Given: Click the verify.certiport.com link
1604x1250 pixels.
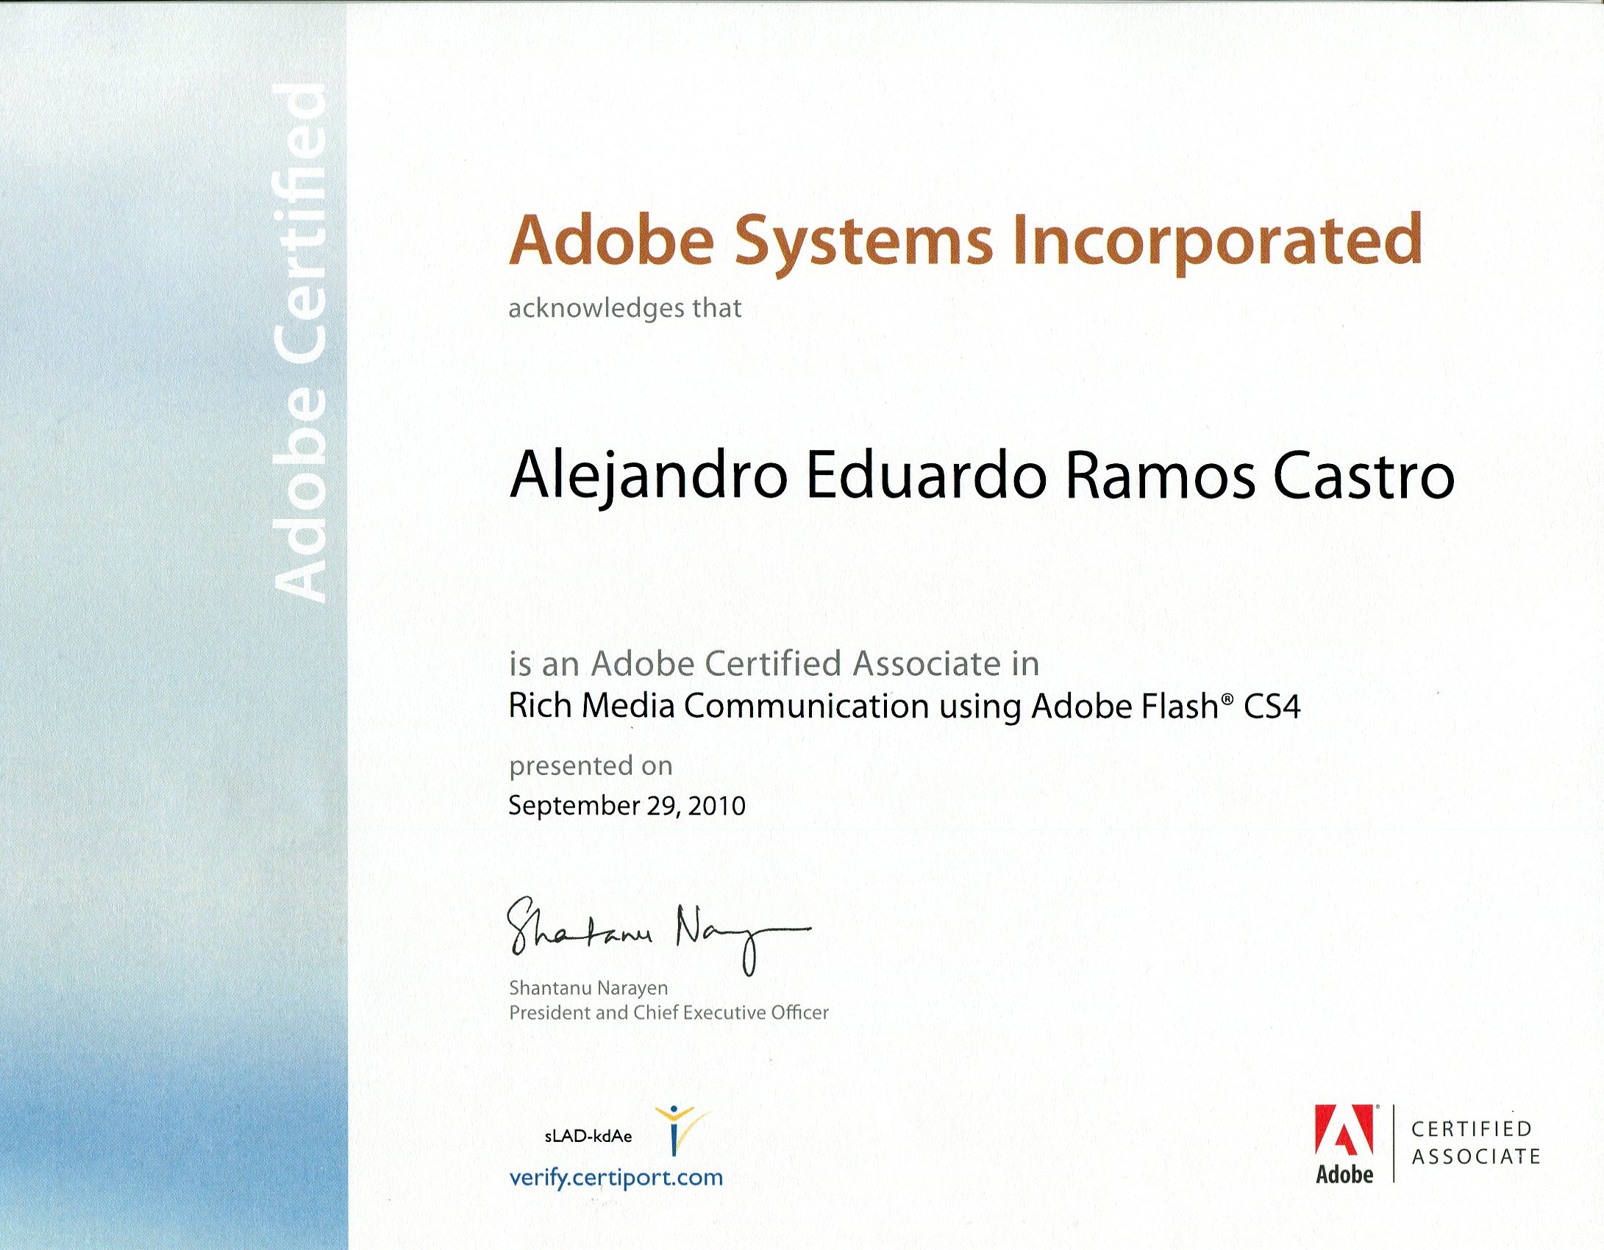Looking at the screenshot, I should pos(616,1177).
